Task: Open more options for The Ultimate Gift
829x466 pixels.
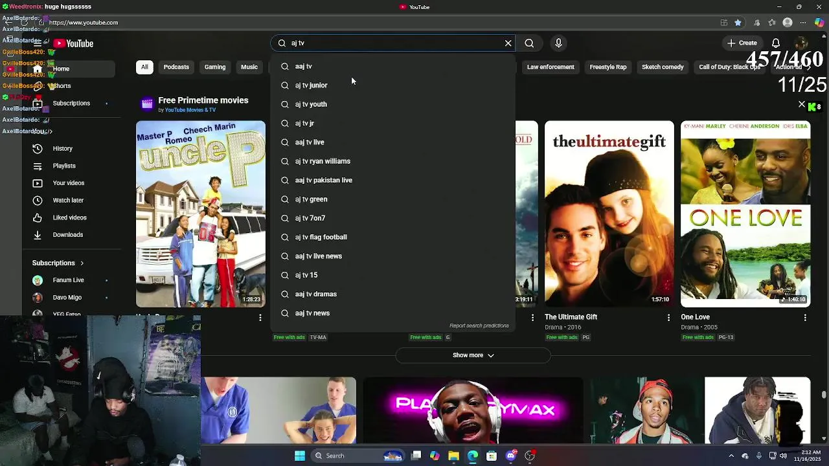Action: pos(669,318)
